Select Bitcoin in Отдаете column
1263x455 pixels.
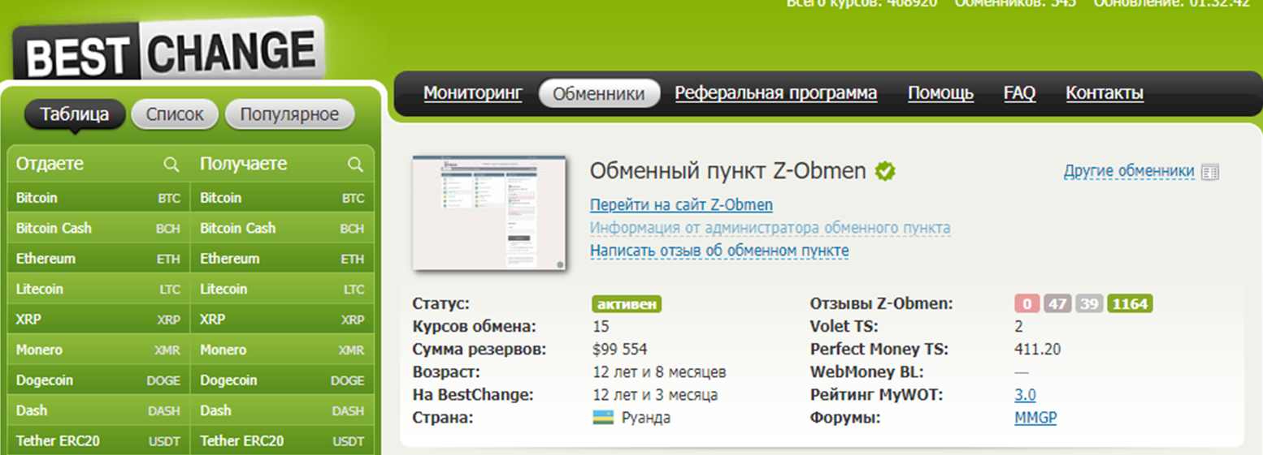98,198
